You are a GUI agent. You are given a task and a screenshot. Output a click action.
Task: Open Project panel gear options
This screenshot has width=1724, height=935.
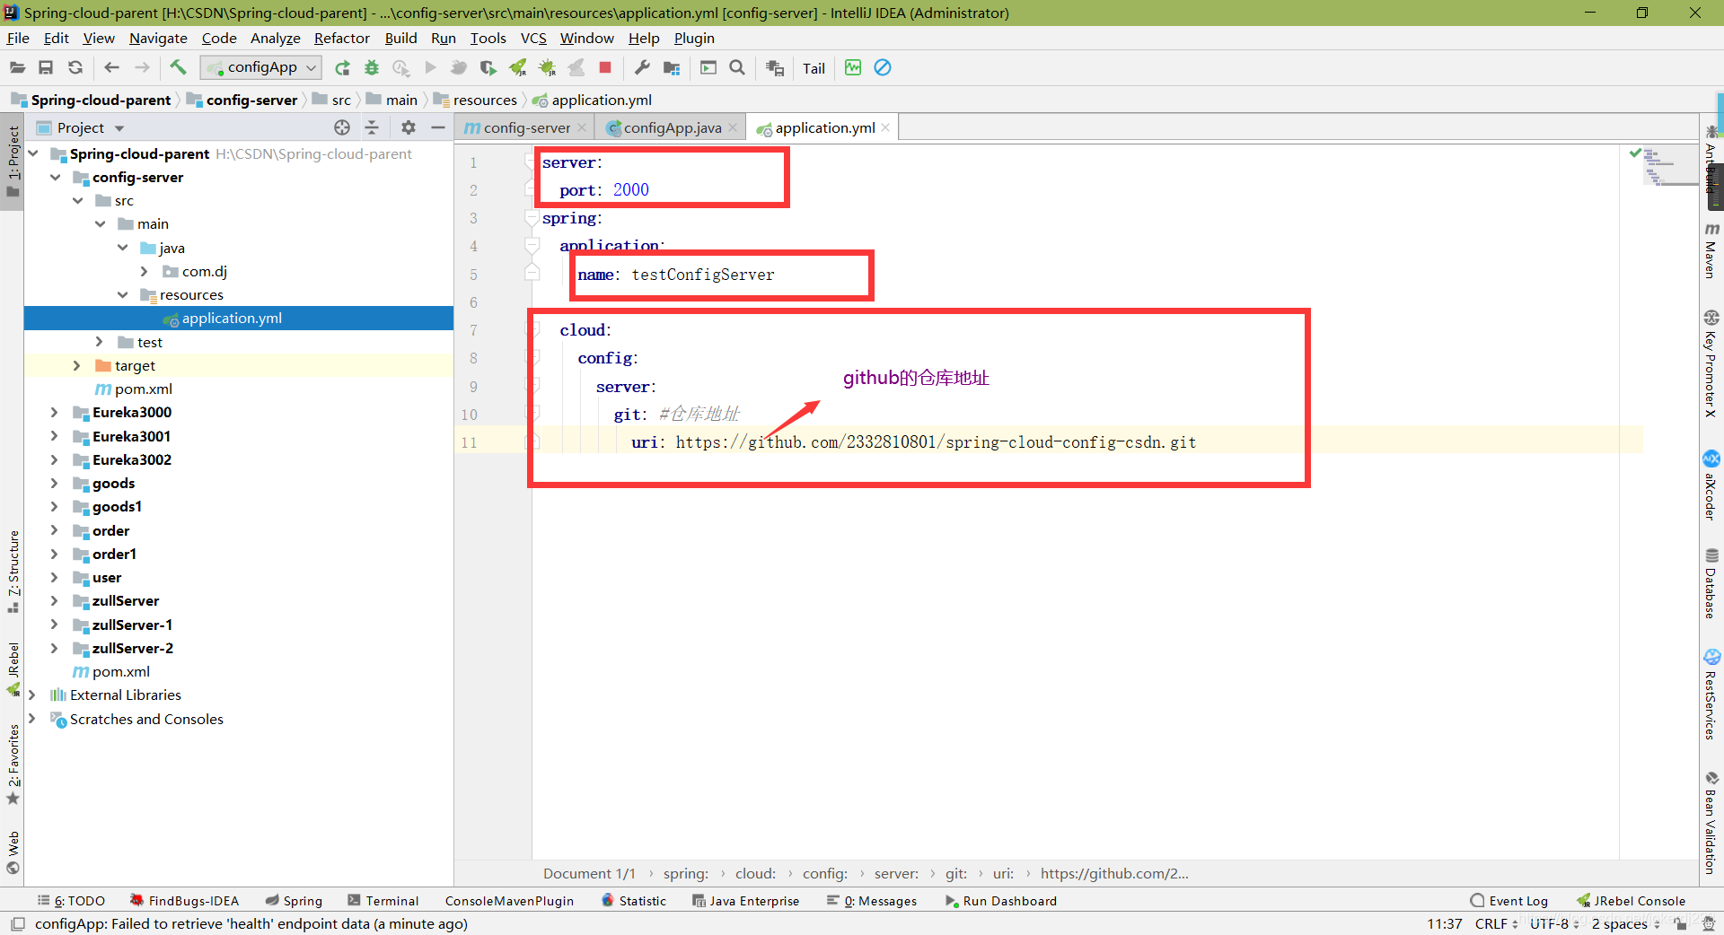409,127
